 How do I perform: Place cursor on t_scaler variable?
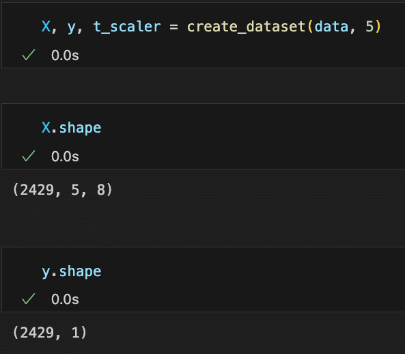tap(127, 27)
